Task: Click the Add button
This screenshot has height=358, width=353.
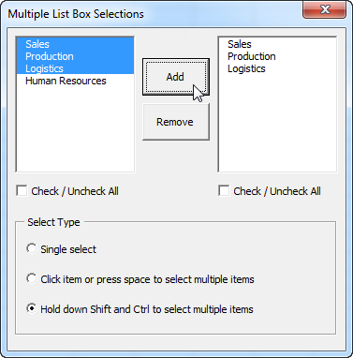Action: click(176, 77)
